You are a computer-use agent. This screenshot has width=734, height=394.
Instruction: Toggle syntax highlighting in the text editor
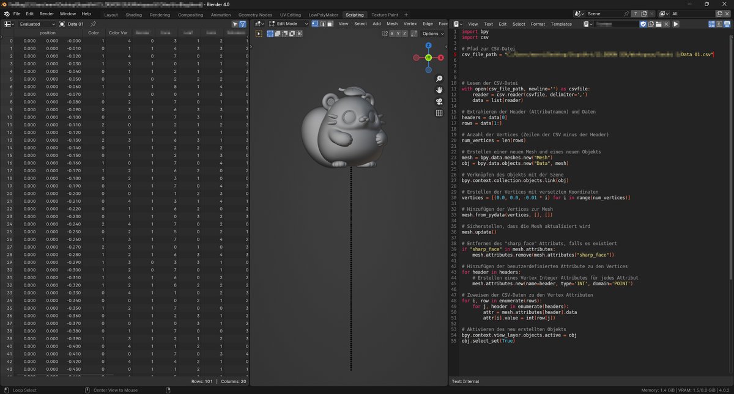[727, 24]
